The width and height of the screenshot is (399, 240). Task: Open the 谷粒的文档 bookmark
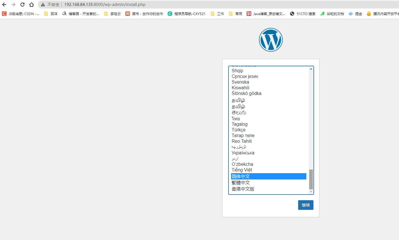[332, 14]
